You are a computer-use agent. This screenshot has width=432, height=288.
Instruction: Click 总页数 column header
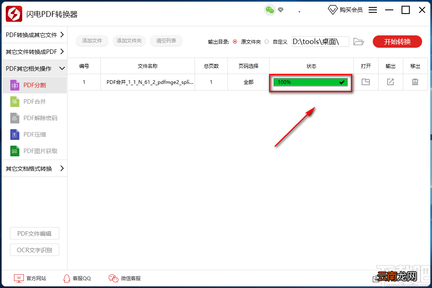point(211,66)
